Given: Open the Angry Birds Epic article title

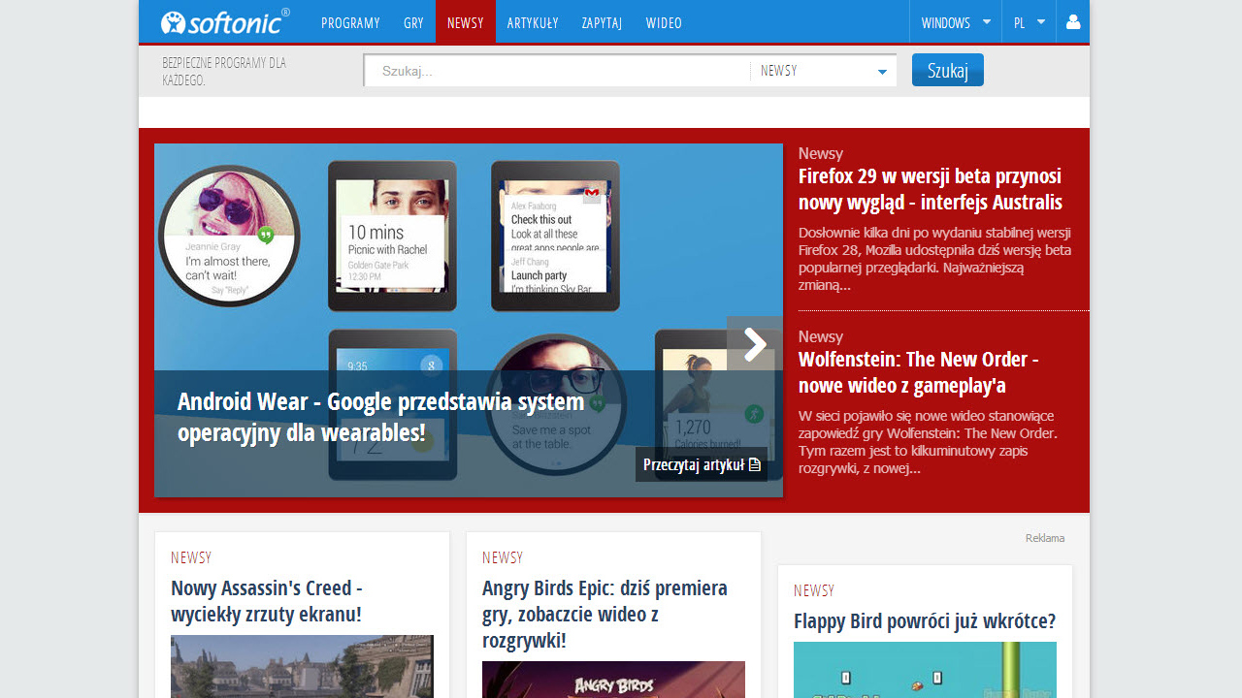Looking at the screenshot, I should pos(605,615).
